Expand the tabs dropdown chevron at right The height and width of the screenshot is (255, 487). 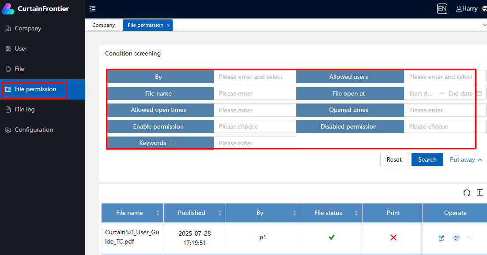(x=484, y=25)
